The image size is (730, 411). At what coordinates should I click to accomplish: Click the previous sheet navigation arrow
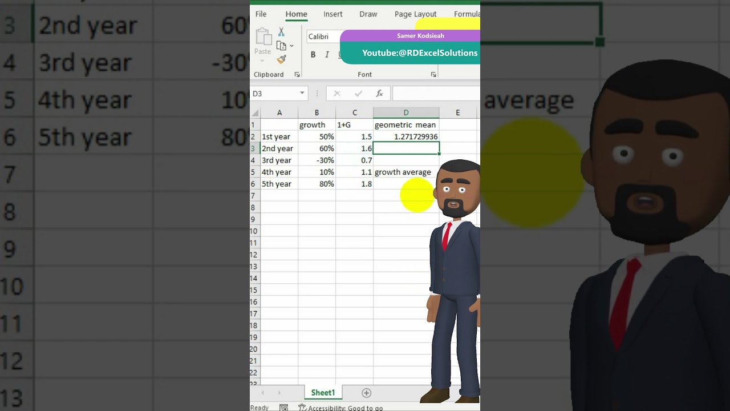pos(263,393)
